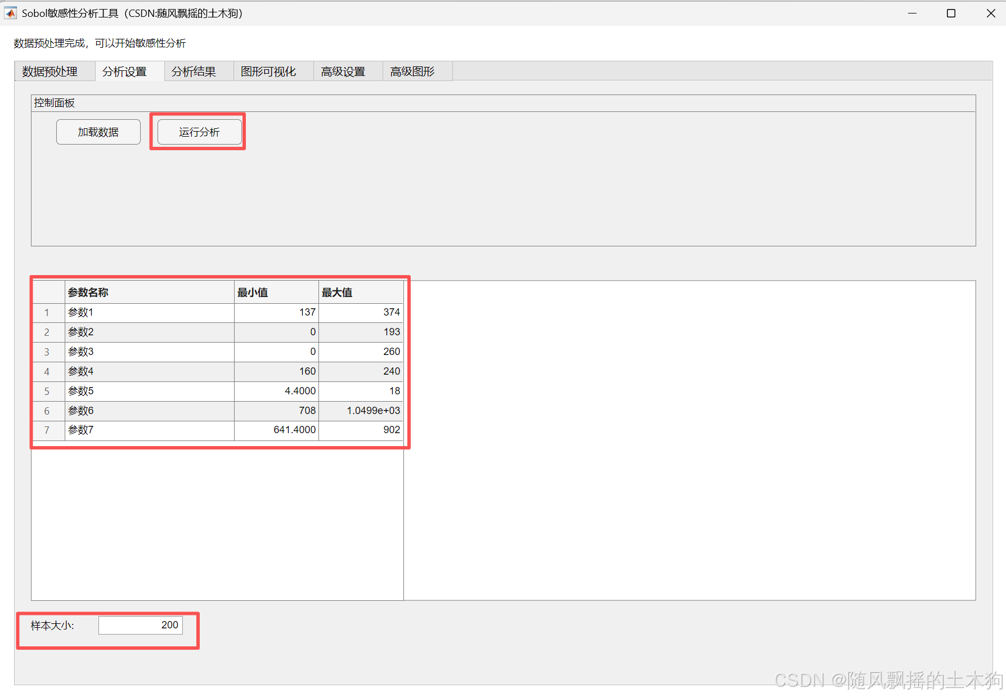The width and height of the screenshot is (1006, 697).
Task: Select the 参数7 name cell
Action: [150, 430]
